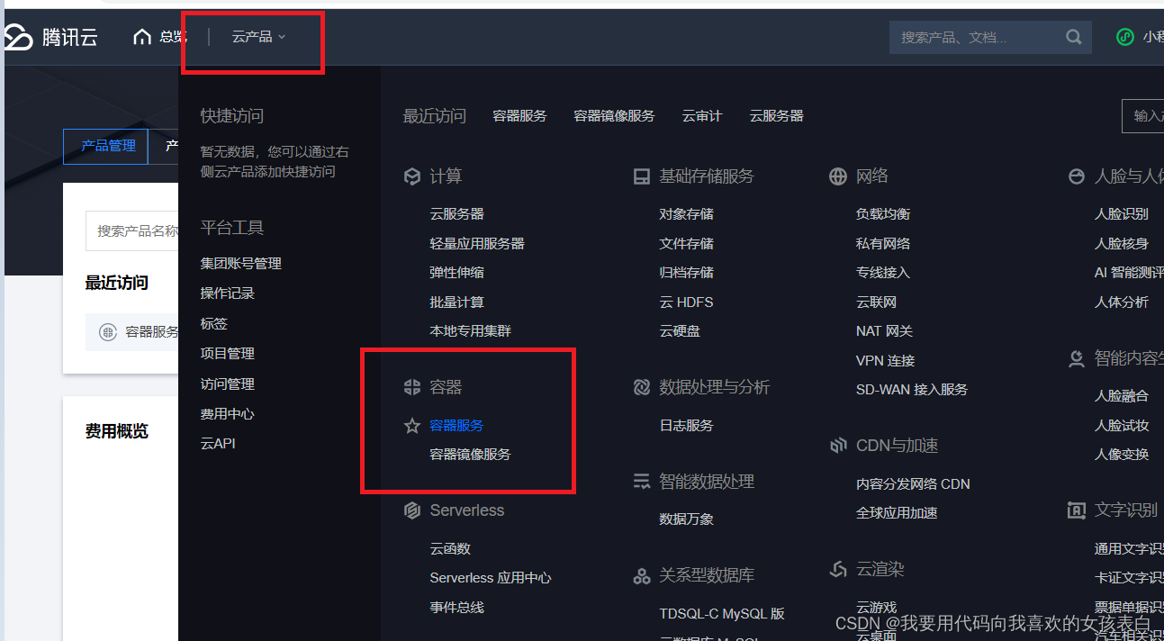1164x641 pixels.
Task: Click the CDN与加速 category icon
Action: [838, 446]
